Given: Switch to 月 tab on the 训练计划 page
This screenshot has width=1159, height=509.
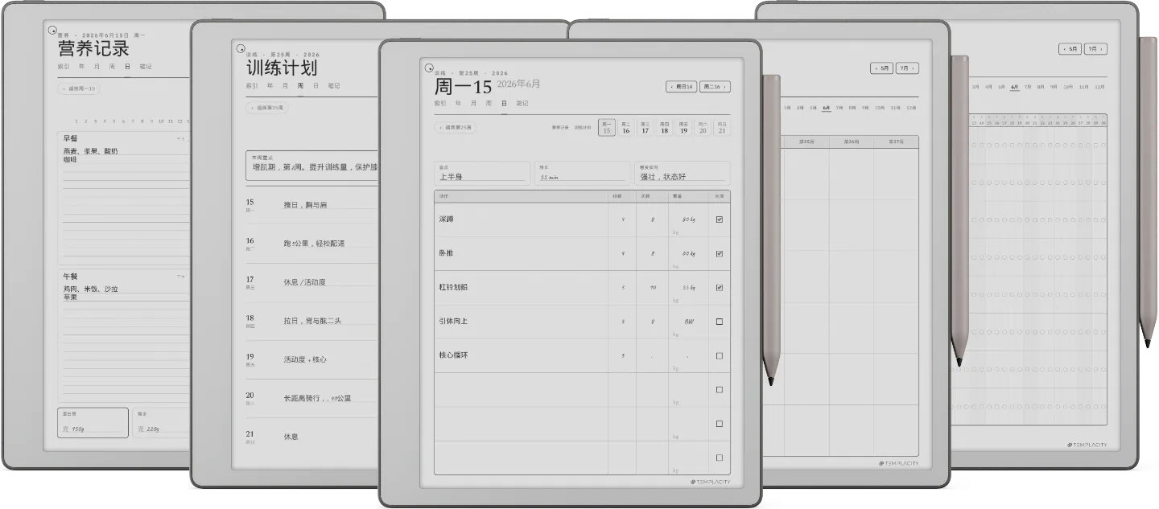Looking at the screenshot, I should coord(285,85).
